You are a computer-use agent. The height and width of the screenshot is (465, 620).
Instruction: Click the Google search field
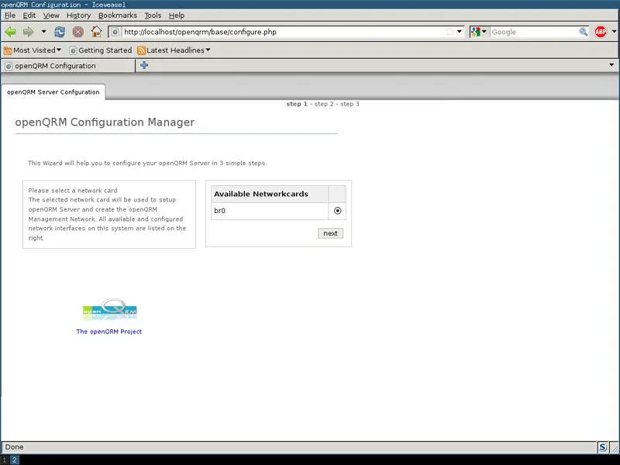(x=534, y=32)
